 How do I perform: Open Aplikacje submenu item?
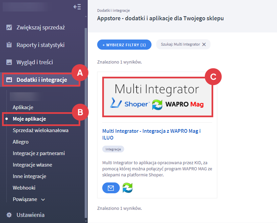pos(23,107)
